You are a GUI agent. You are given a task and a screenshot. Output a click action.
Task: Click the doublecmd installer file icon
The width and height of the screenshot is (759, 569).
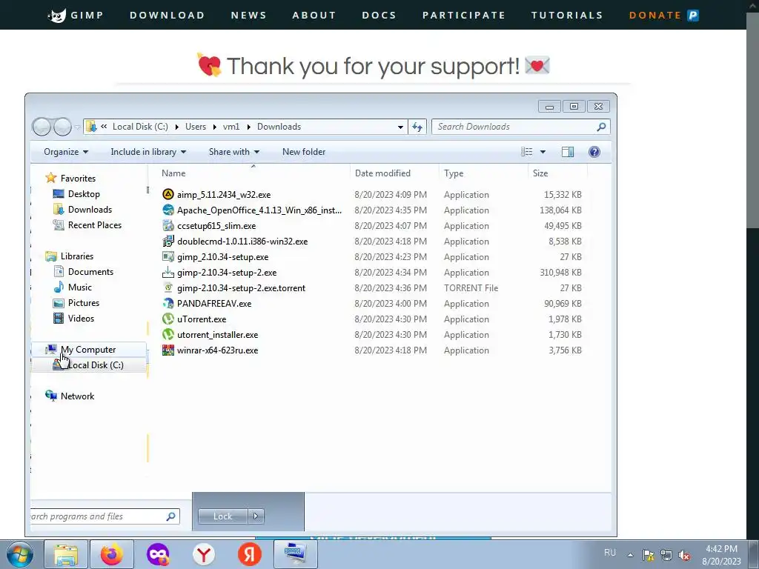click(x=168, y=241)
